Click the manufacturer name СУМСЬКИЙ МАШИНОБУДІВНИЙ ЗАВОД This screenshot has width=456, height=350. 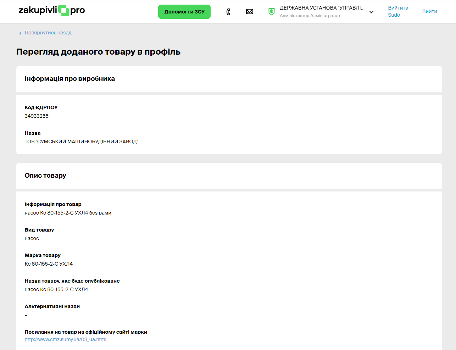coord(81,141)
